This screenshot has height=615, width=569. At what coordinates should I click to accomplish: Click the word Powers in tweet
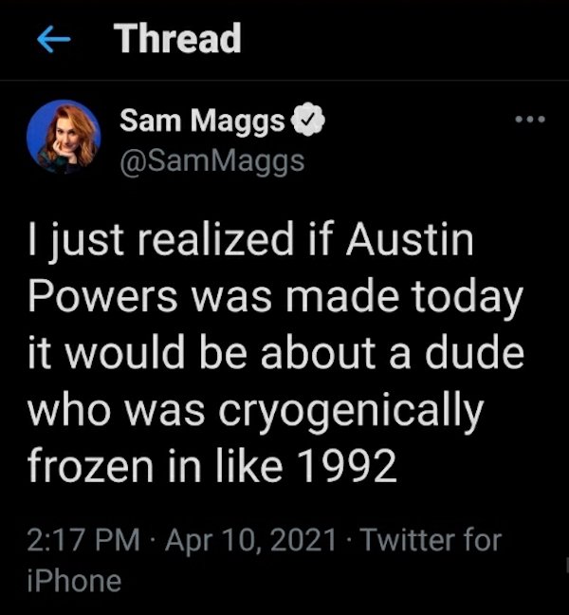[x=102, y=296]
